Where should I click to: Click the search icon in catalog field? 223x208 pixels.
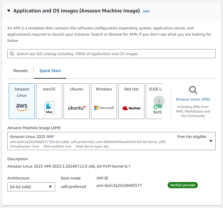point(12,54)
